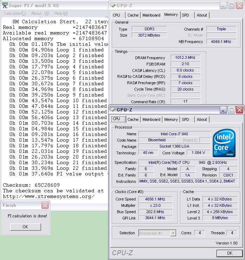Click the processor name Intel Core i7 940
This screenshot has height=260, width=245.
click(x=174, y=134)
